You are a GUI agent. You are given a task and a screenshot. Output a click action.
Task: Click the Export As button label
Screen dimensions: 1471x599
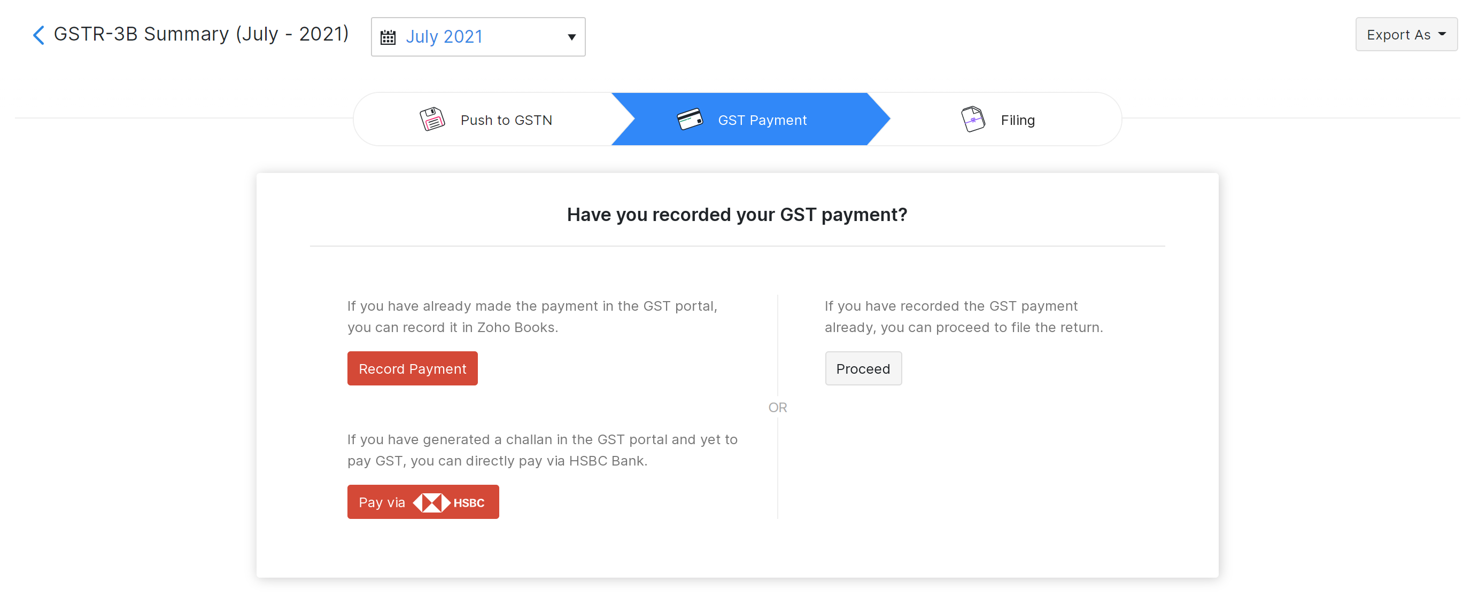tap(1398, 35)
